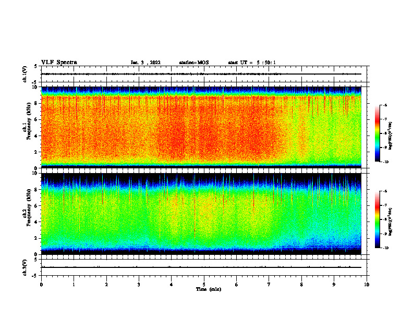Click the "-6" label on ch.1 color bar
This screenshot has height=319, width=413.
pos(385,105)
